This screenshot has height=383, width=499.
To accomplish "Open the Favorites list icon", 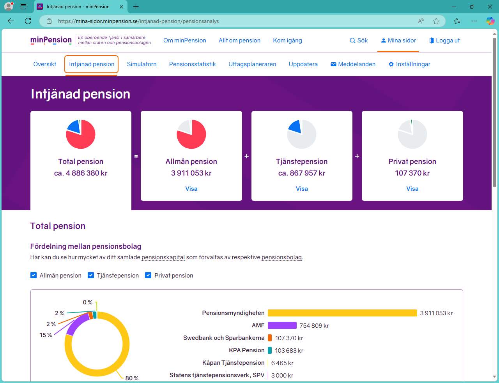I will tap(457, 21).
